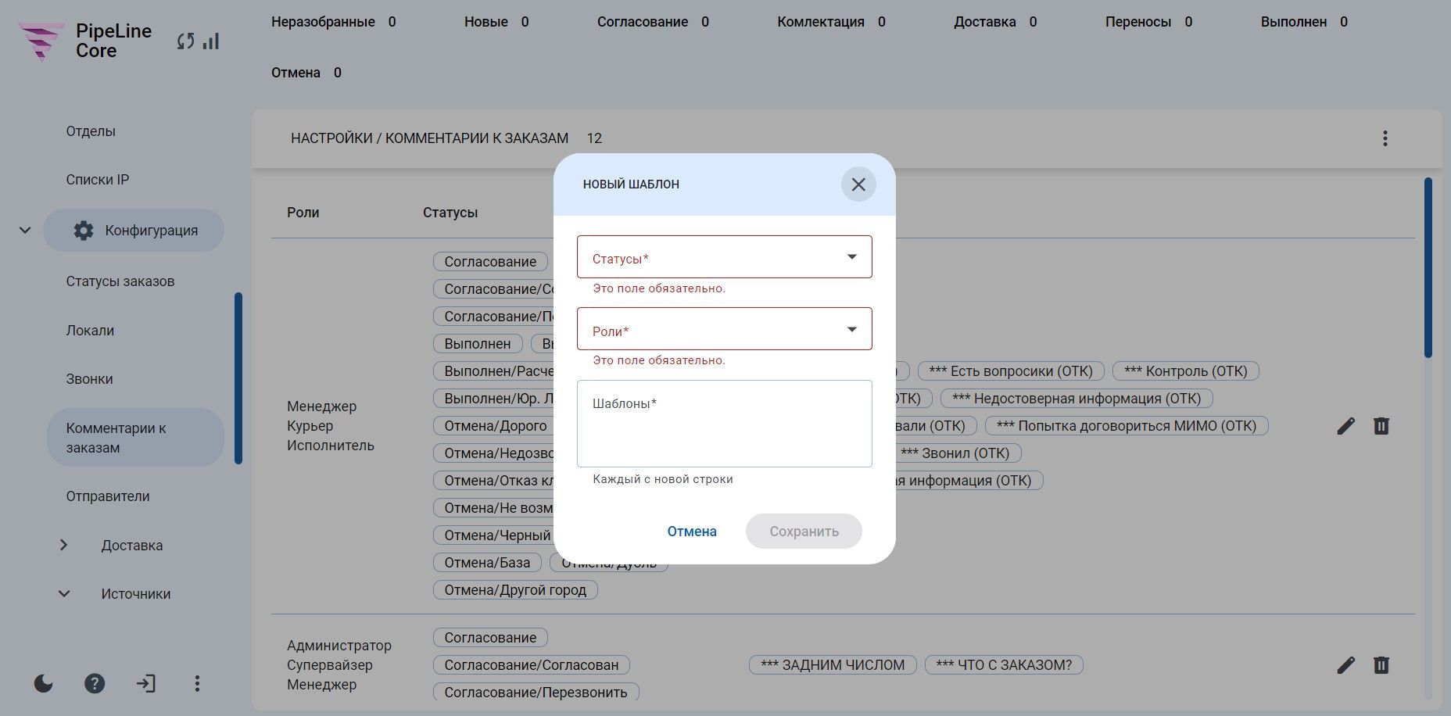
Task: Select the Отмена status tab at top
Action: pyautogui.click(x=306, y=73)
